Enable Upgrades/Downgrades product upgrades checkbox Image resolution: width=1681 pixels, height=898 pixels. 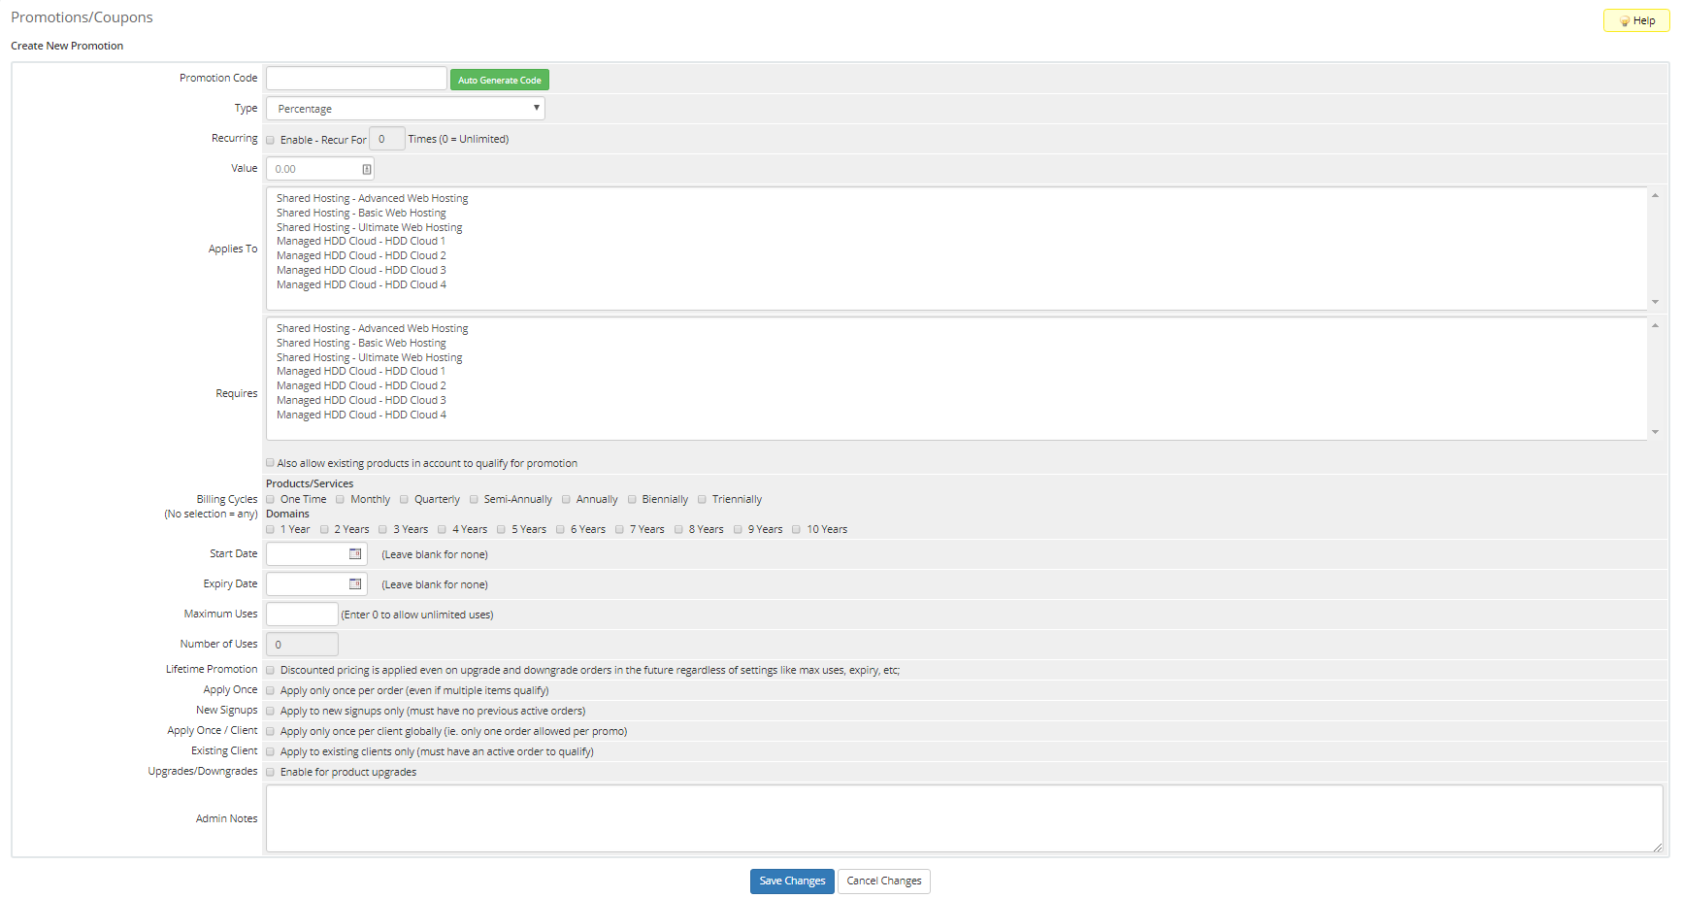point(271,772)
